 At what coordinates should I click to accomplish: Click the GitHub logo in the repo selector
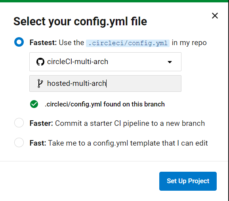point(40,62)
